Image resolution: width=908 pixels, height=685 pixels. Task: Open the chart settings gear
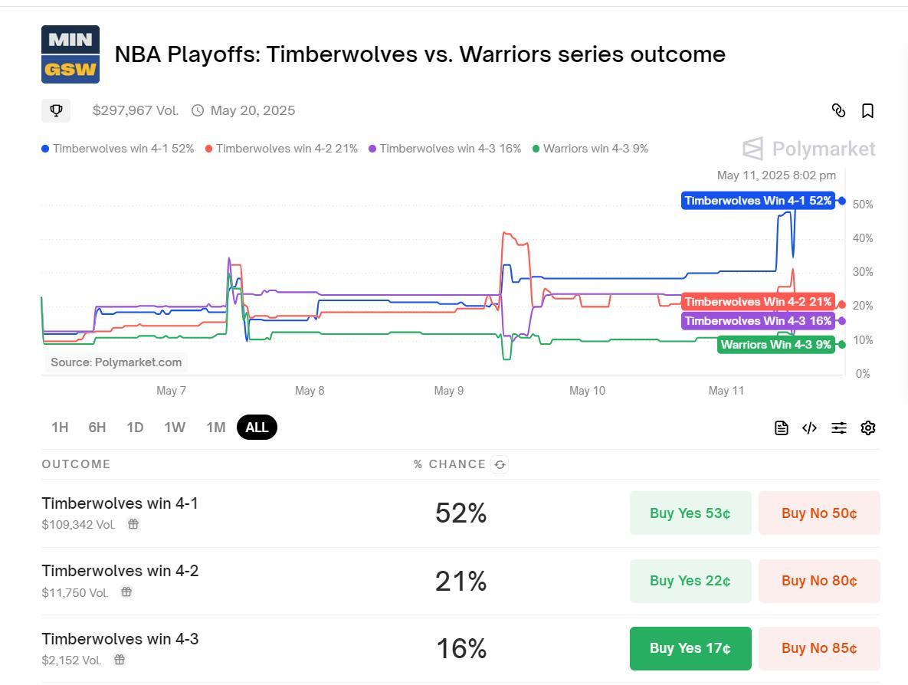coord(867,428)
